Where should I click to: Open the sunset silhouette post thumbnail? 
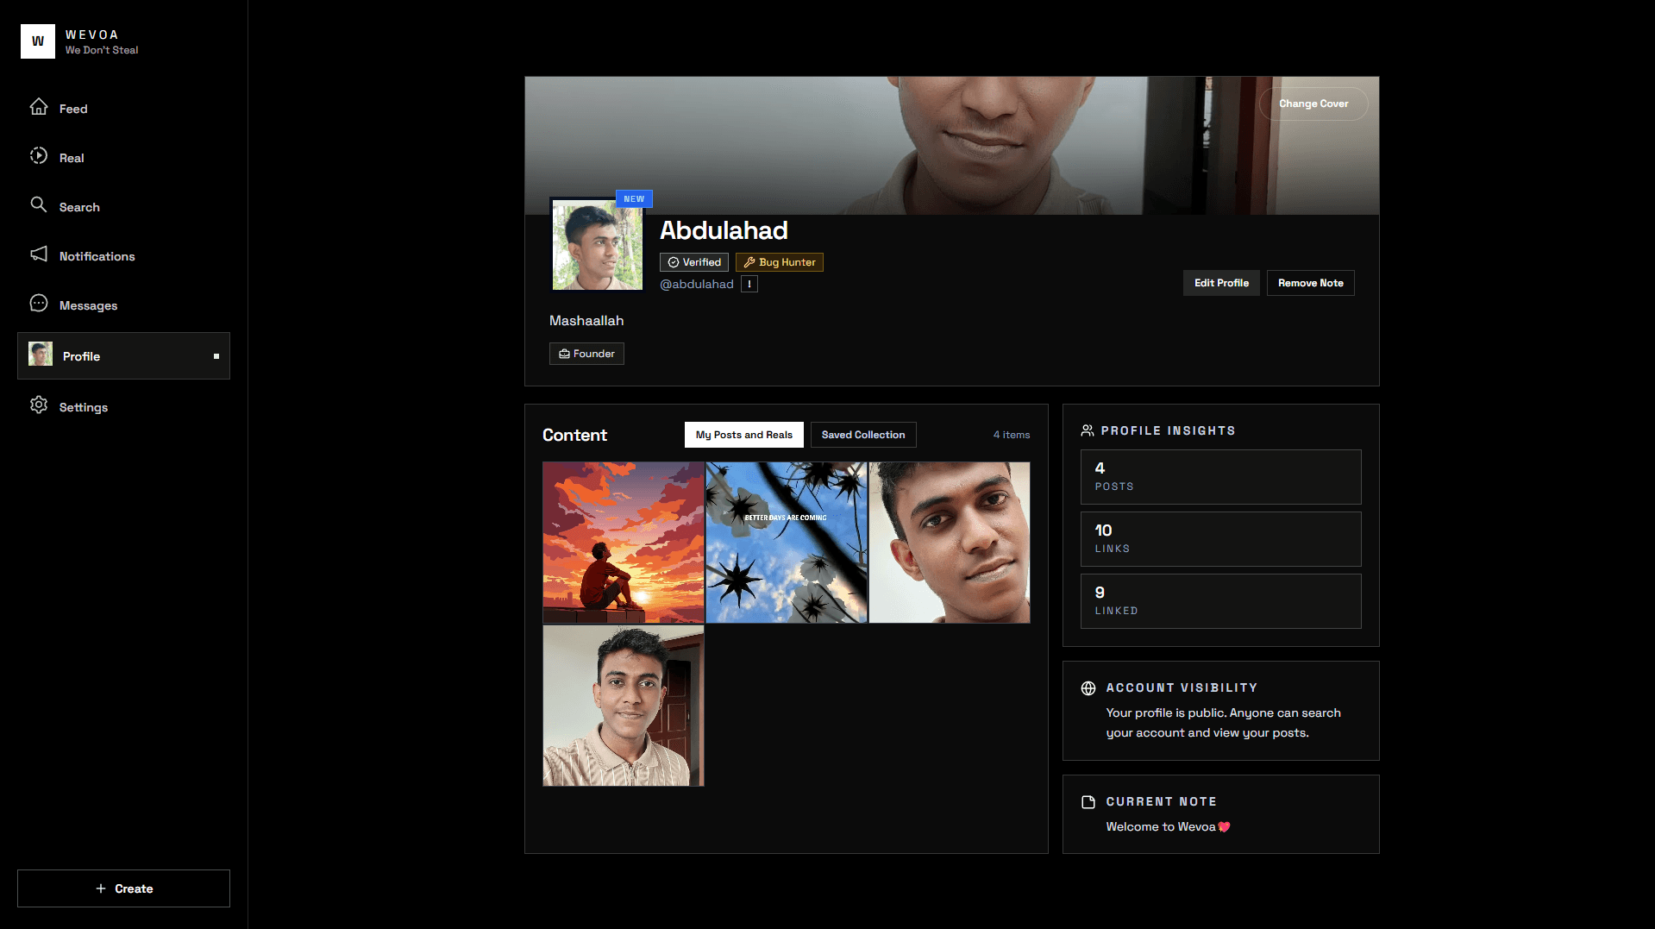(623, 543)
